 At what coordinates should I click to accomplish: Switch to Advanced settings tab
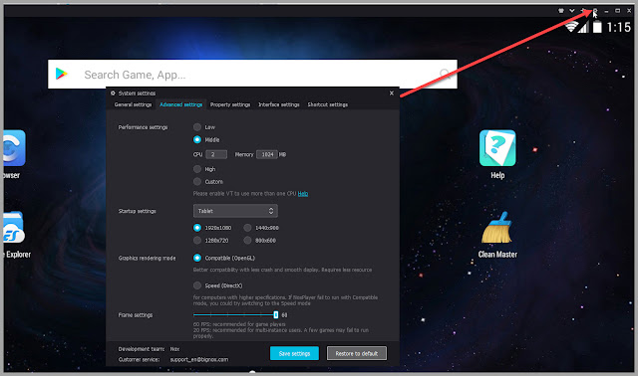click(x=181, y=104)
